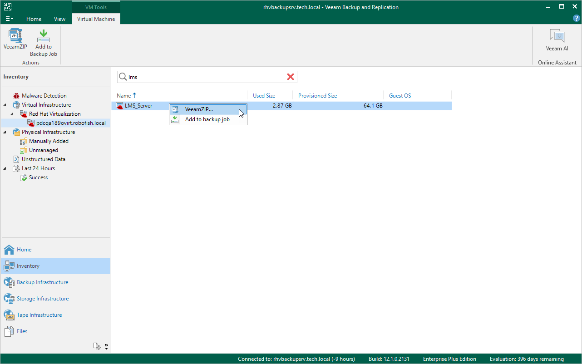Click the Tape Infrastructure view icon
The height and width of the screenshot is (364, 582).
9,315
